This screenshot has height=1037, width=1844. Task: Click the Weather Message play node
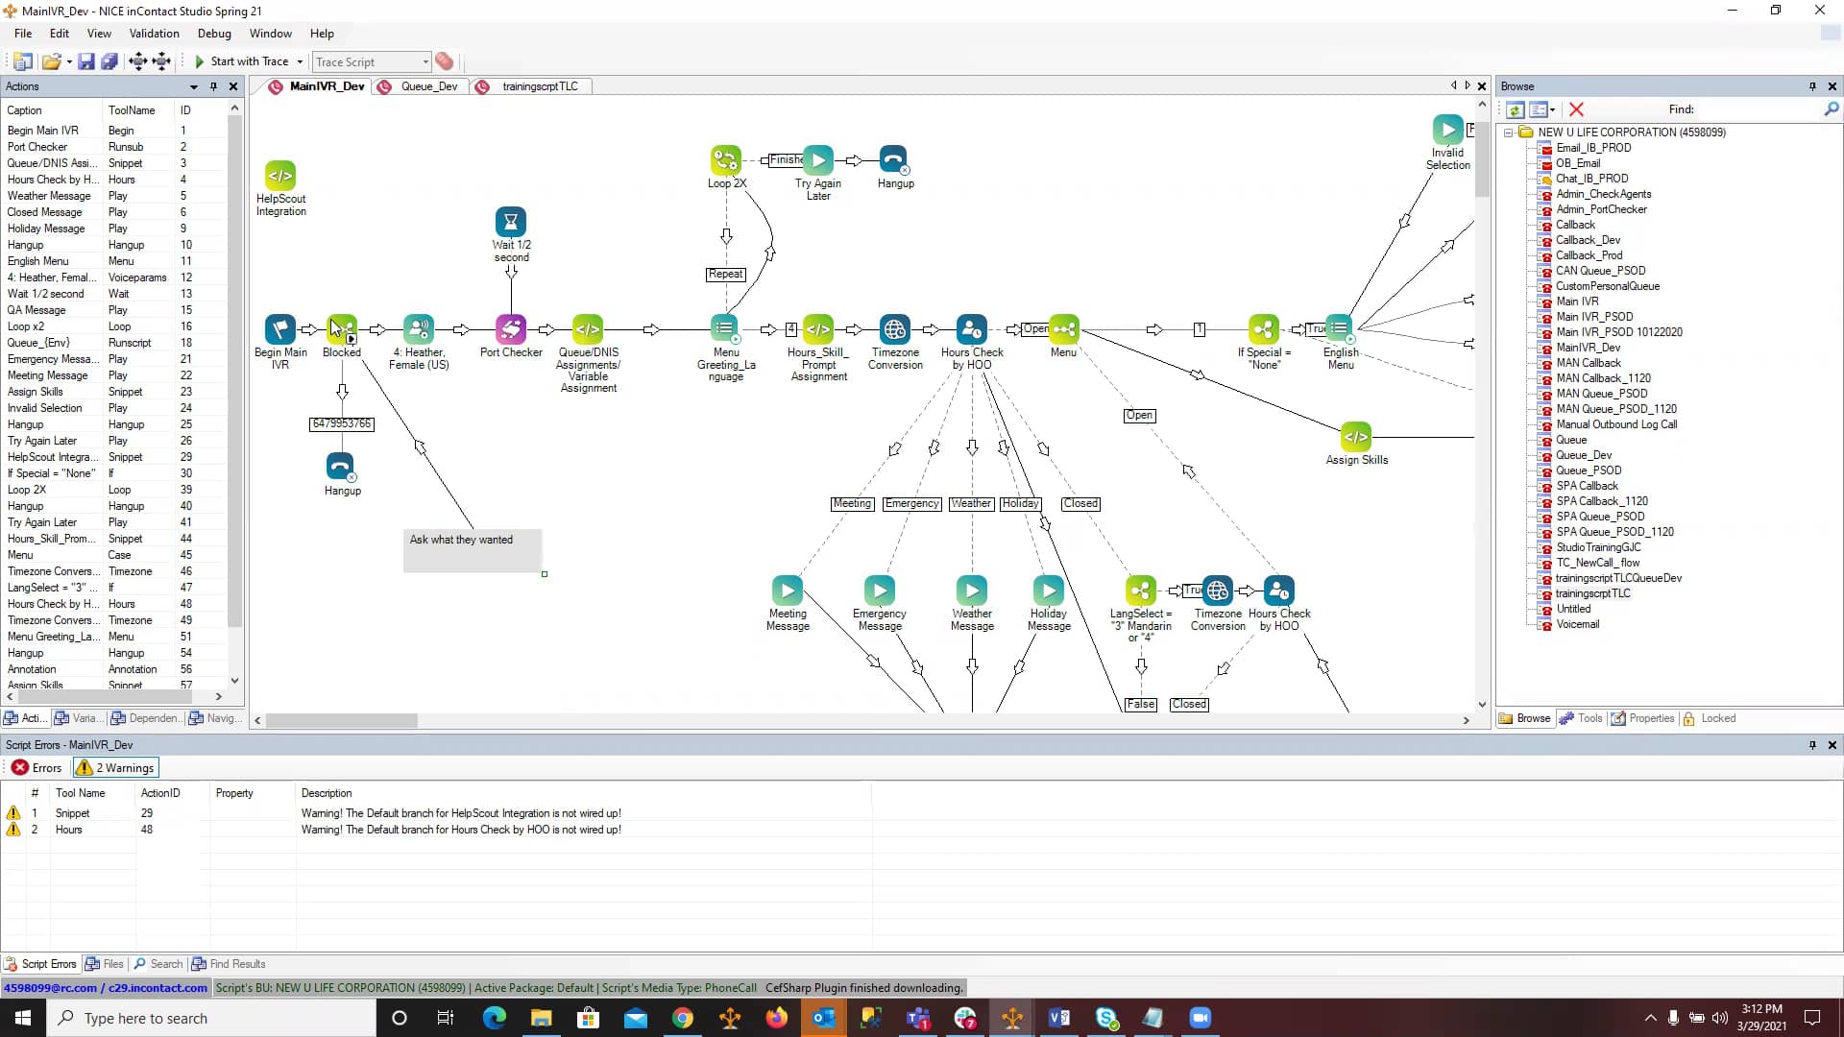coord(971,591)
